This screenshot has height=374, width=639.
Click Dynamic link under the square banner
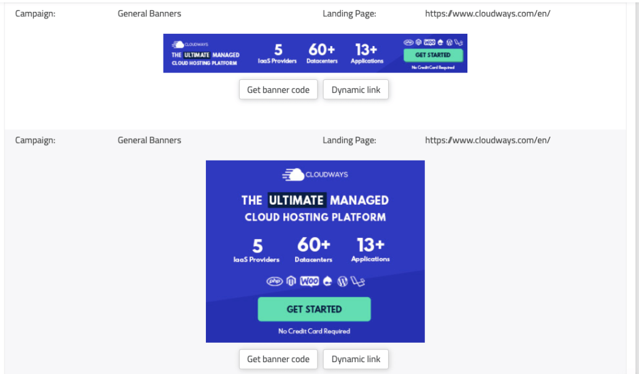coord(356,359)
